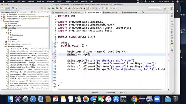Expand the AutomationPoCCucumber project
186x104 pixels.
(x=2, y=16)
